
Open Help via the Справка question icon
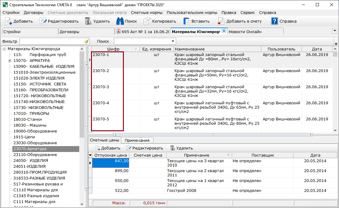tap(274, 21)
